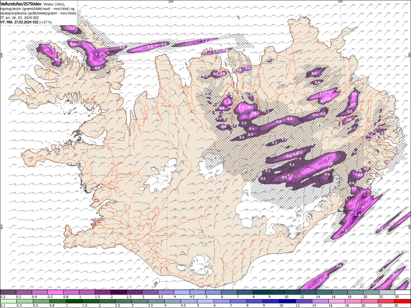Viewport: 411px width, 308px height.
Task: Pick bottom-row blue swatch between 6 and 7
Action: pyautogui.click(x=222, y=301)
